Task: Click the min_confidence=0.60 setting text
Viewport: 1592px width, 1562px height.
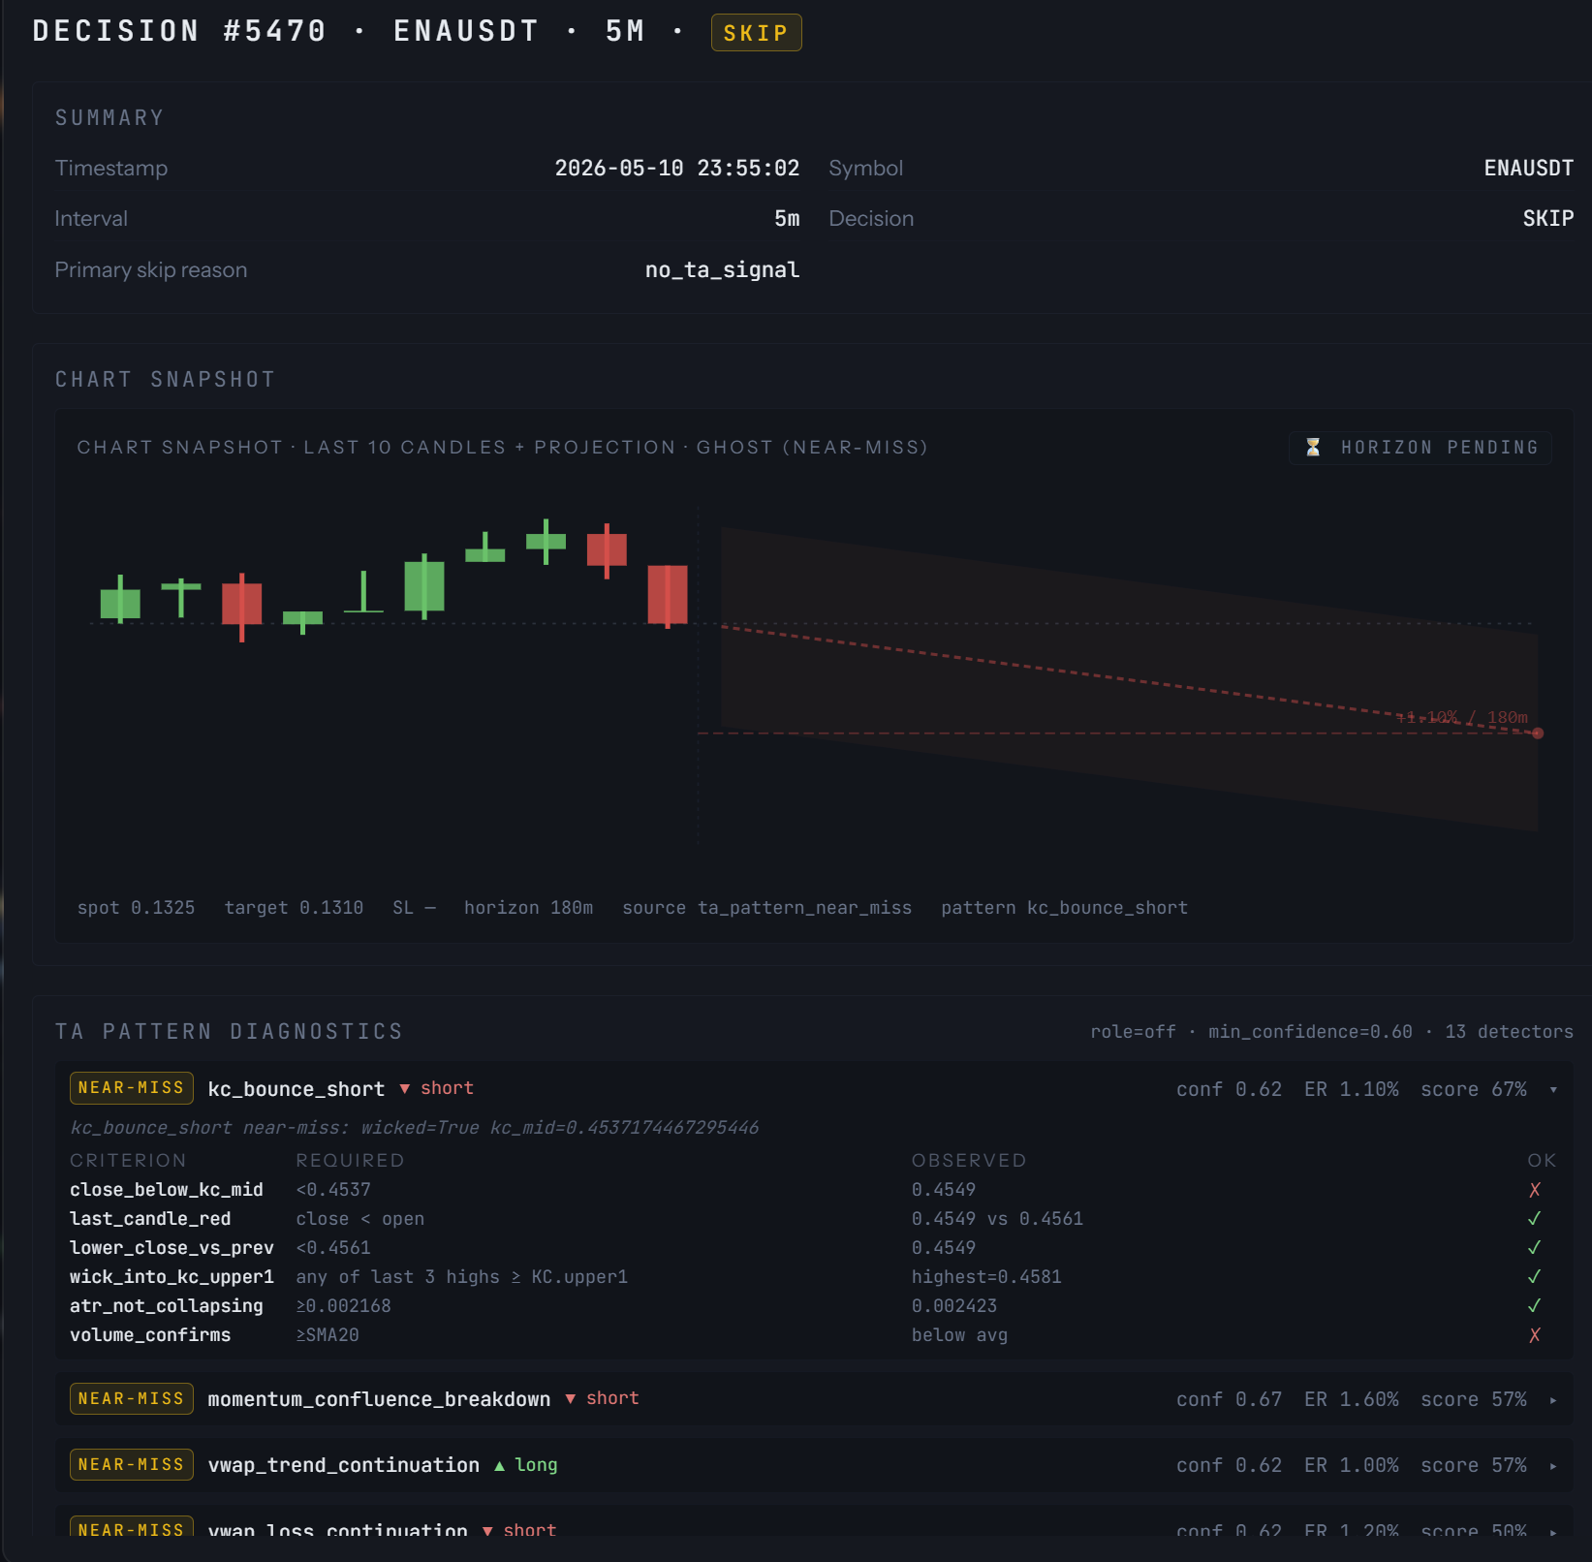Action: point(1310,1032)
